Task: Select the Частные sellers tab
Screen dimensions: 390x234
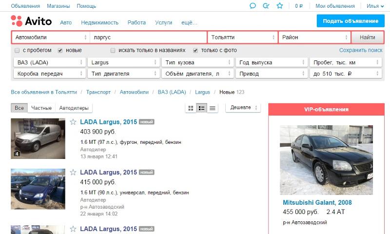Action: (41, 108)
